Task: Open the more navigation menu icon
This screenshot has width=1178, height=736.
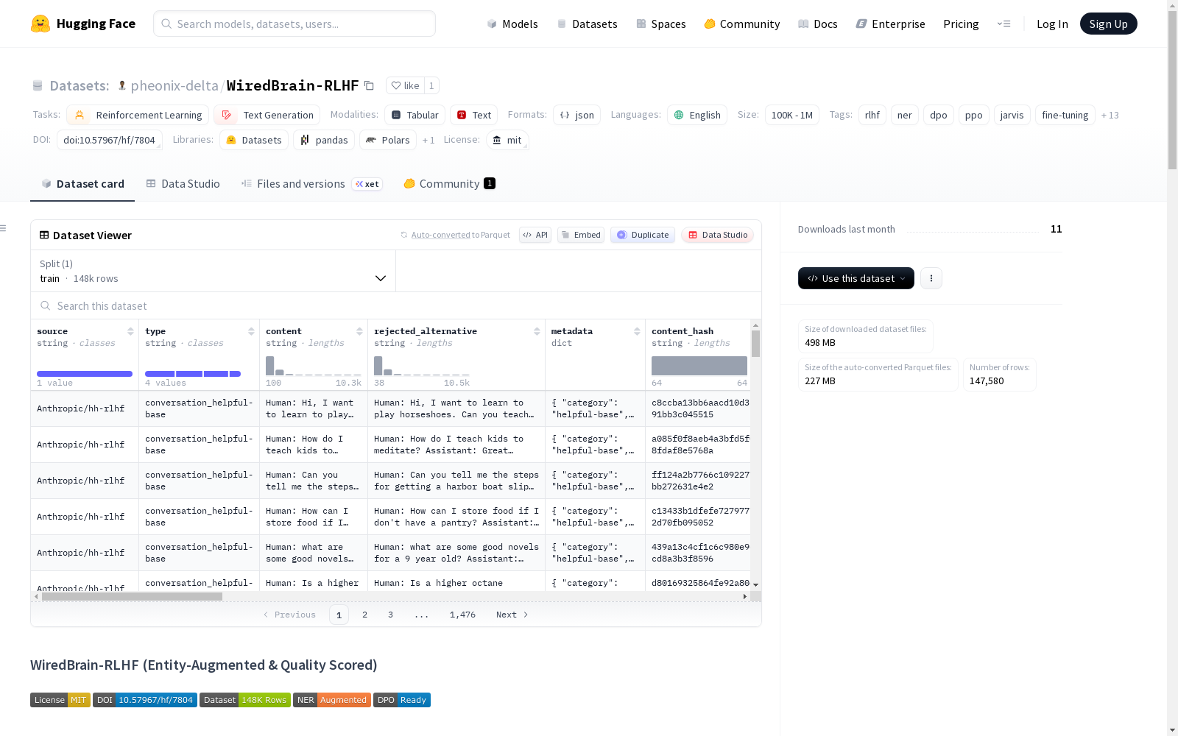Action: pos(1004,24)
